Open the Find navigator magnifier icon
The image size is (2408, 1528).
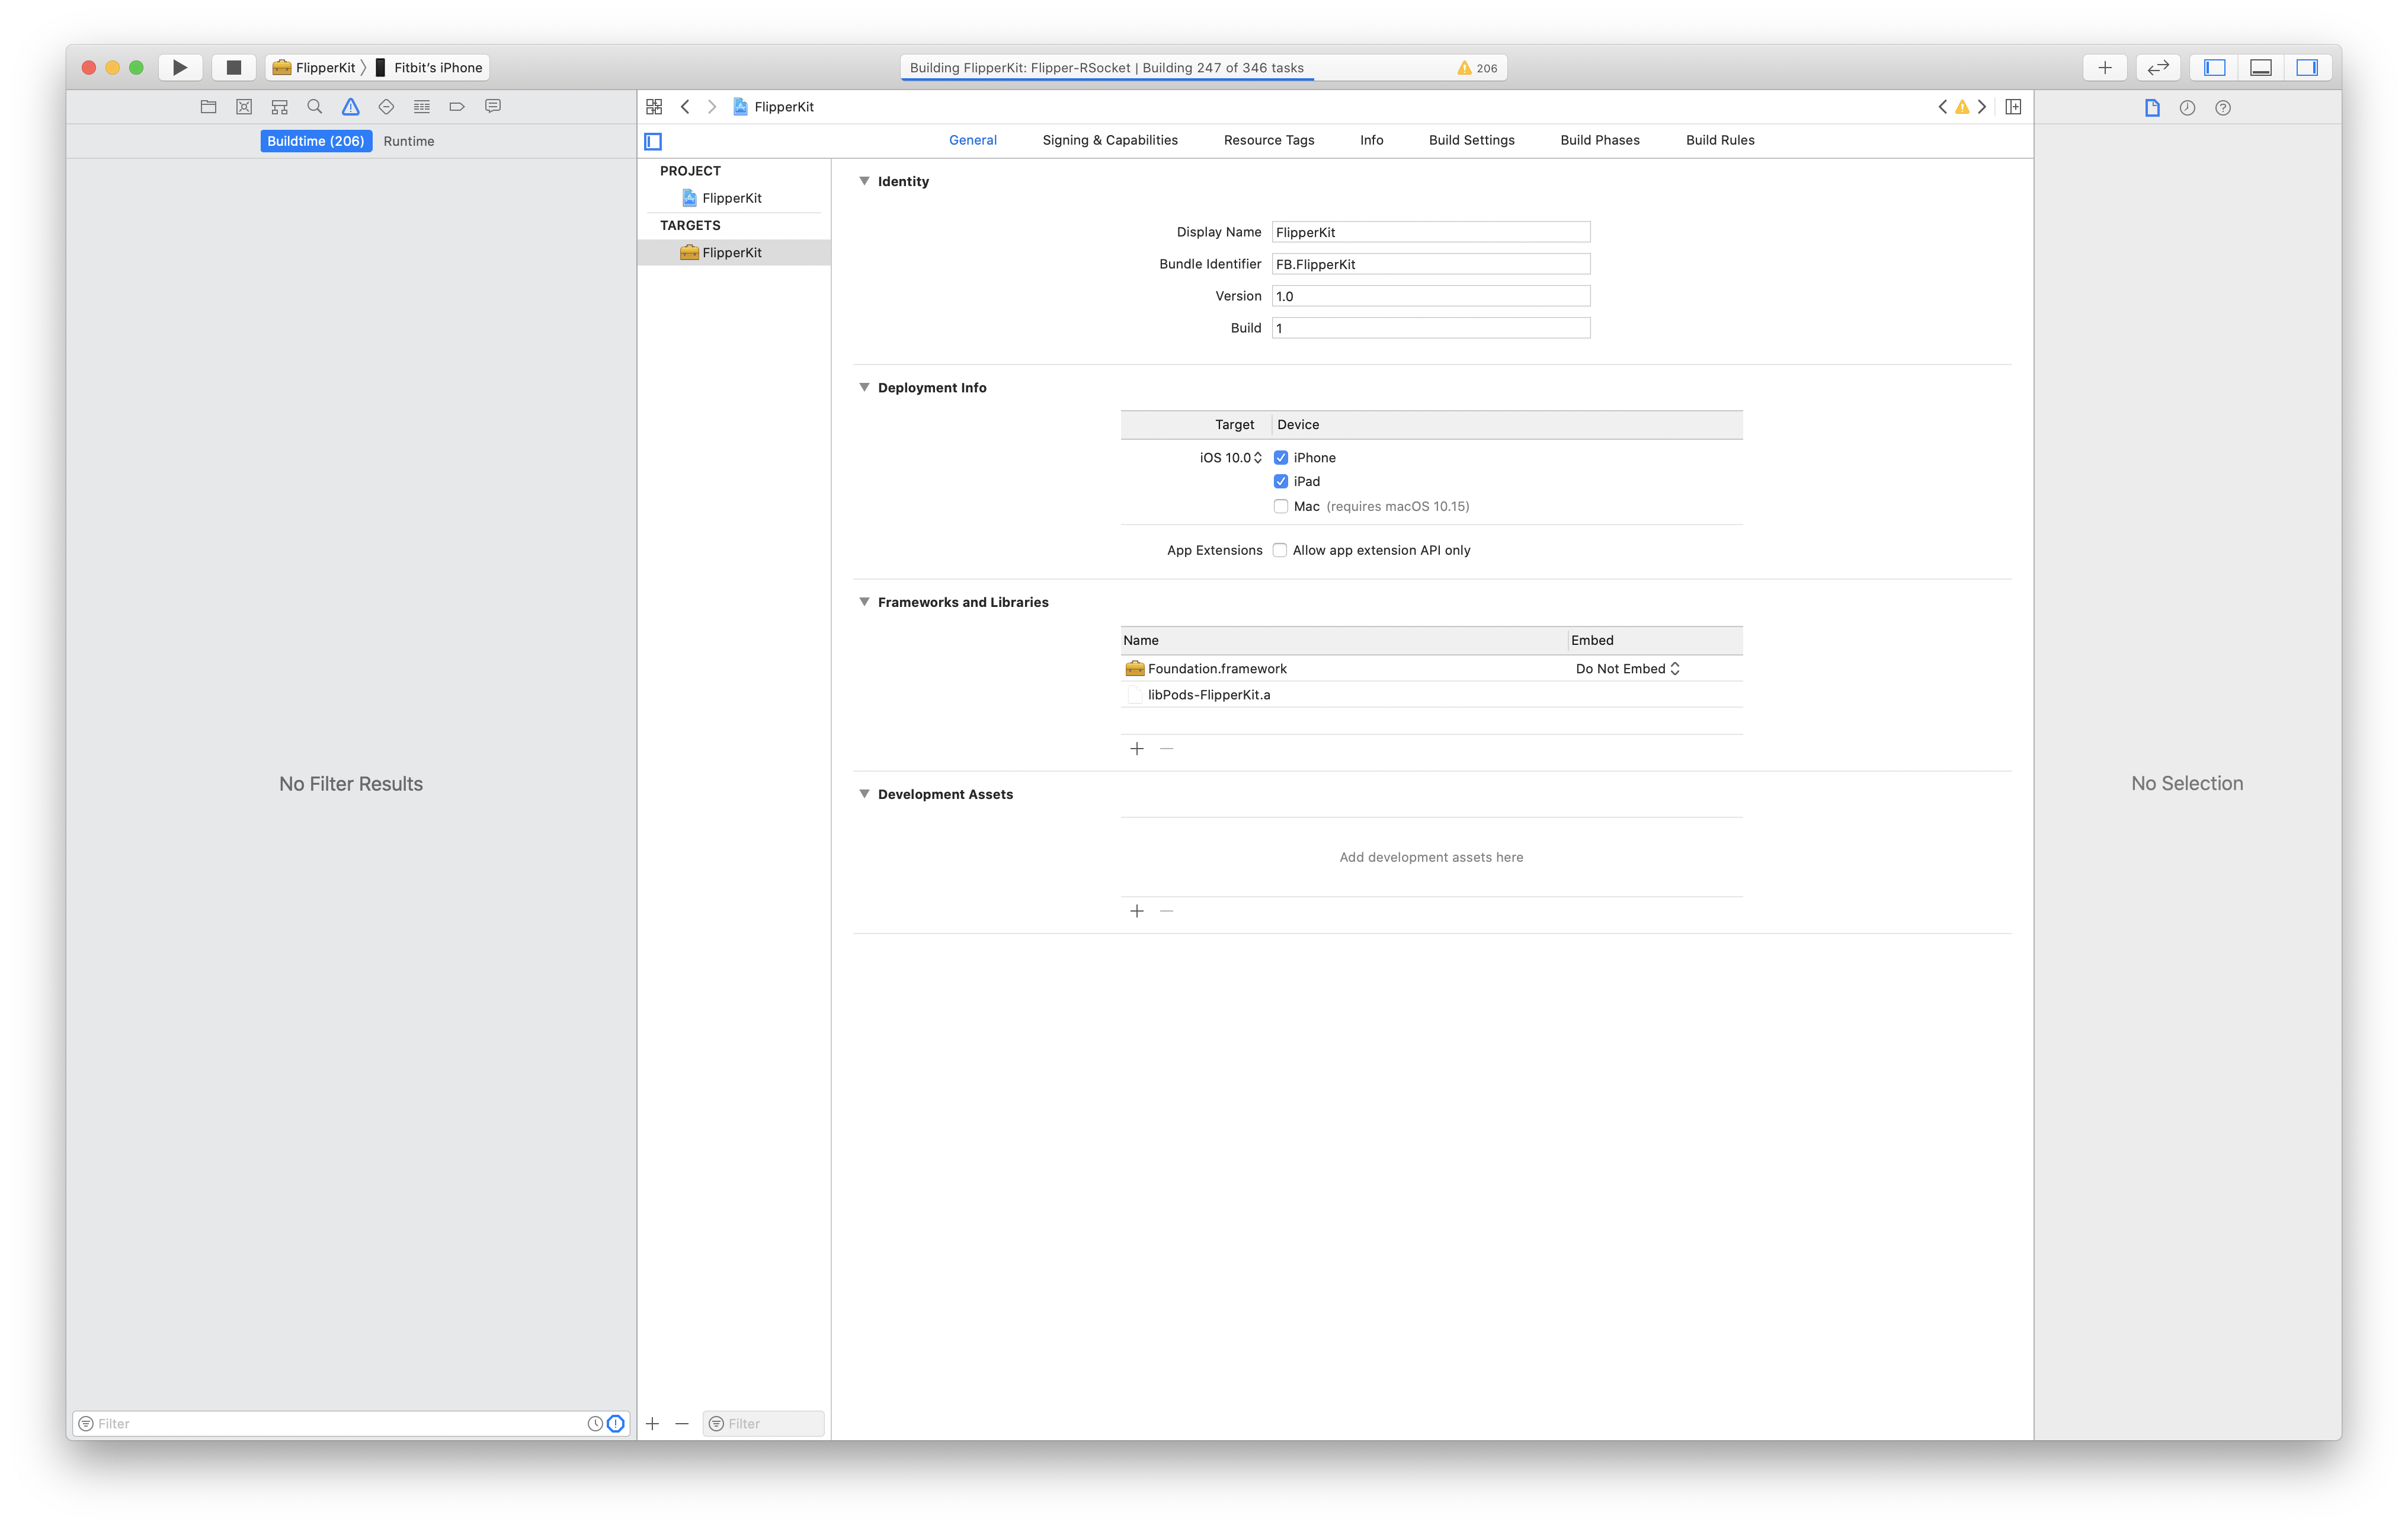(315, 107)
